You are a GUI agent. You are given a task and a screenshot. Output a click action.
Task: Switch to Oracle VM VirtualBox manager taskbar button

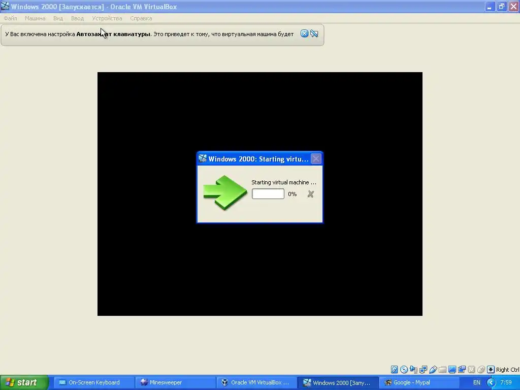click(x=256, y=382)
